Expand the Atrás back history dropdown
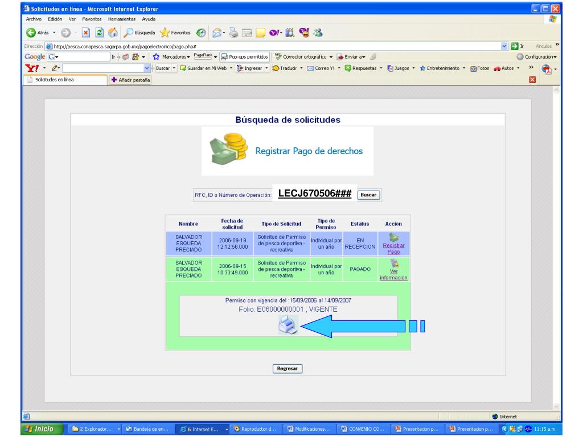Viewport: 583px width, 437px height. click(x=54, y=32)
